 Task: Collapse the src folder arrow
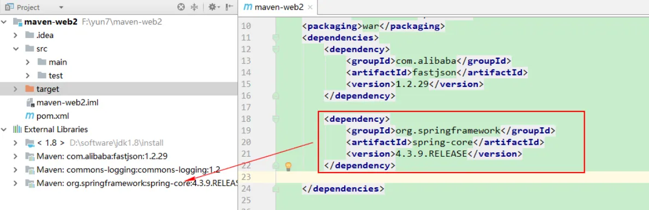pyautogui.click(x=16, y=48)
